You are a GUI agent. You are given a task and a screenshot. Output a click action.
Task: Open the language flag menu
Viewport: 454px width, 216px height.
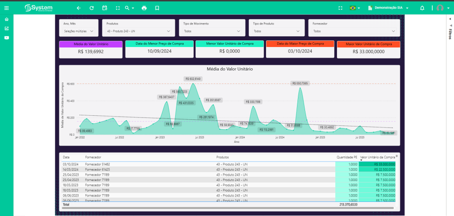355,8
